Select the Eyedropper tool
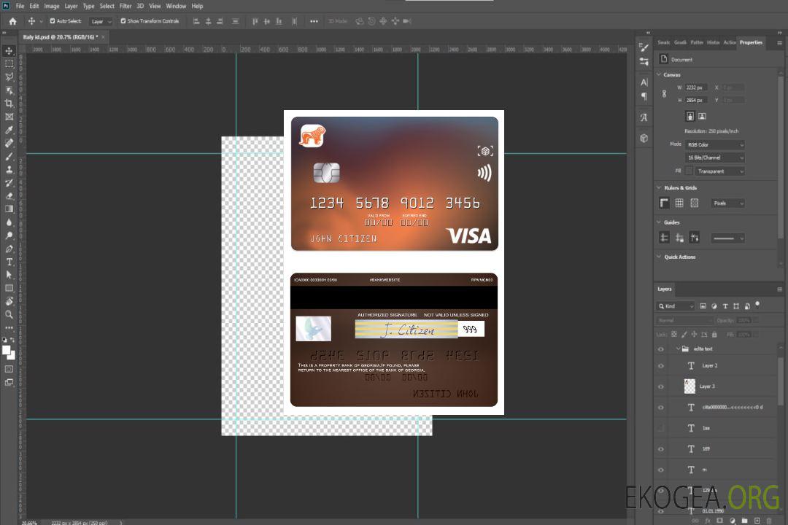Image resolution: width=788 pixels, height=525 pixels. point(9,130)
